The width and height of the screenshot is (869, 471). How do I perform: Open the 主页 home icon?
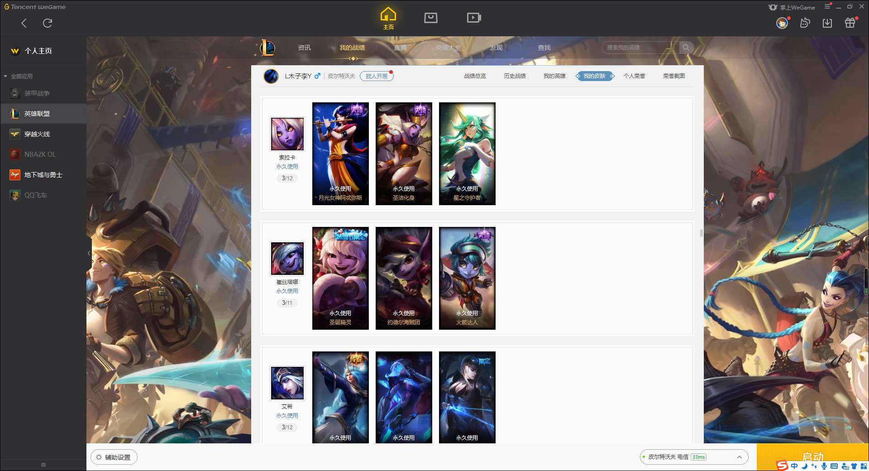pyautogui.click(x=388, y=19)
